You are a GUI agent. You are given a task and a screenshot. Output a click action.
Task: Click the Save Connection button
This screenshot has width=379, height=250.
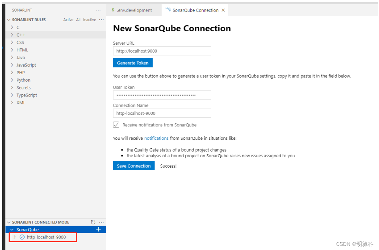(134, 166)
